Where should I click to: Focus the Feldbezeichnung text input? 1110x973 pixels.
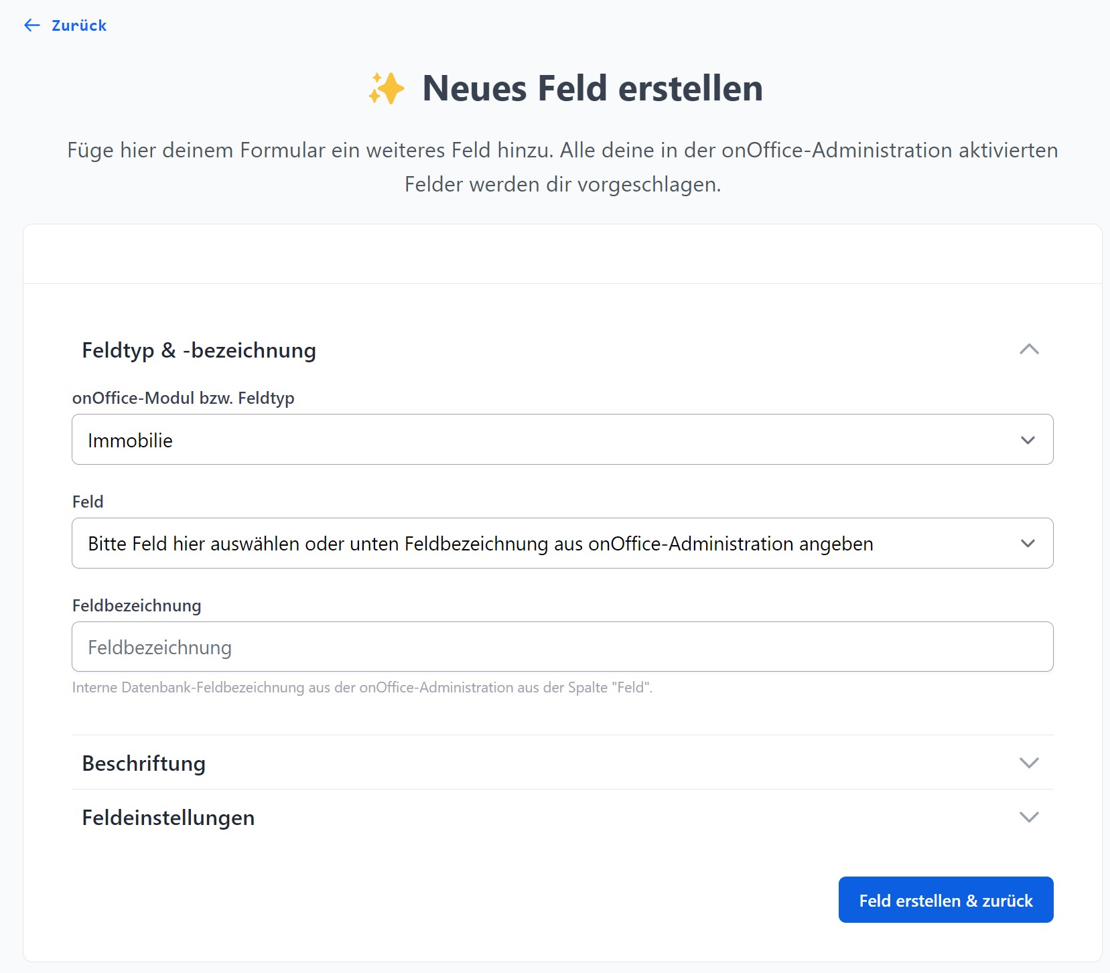click(561, 647)
